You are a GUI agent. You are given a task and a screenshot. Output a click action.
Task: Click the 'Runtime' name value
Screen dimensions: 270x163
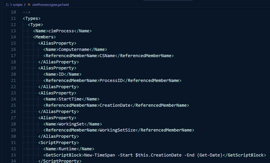click(x=67, y=149)
